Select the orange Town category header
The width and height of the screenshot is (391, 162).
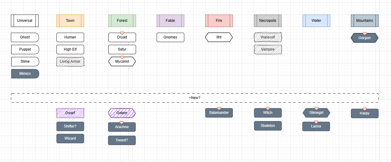point(70,21)
